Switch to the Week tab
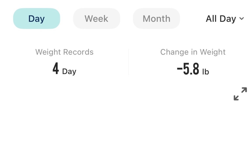 click(96, 19)
